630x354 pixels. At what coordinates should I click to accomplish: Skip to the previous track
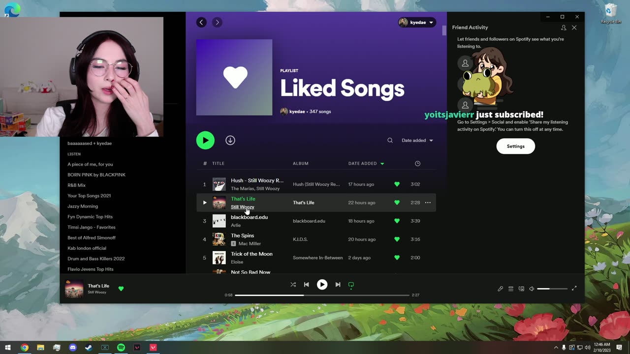tap(307, 285)
